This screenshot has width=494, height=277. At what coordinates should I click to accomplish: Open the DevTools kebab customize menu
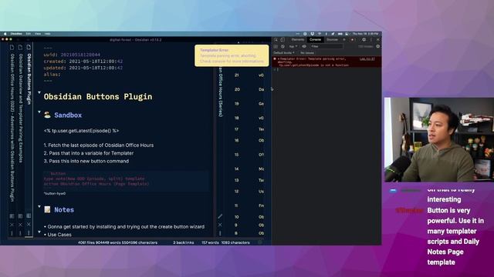click(x=371, y=39)
